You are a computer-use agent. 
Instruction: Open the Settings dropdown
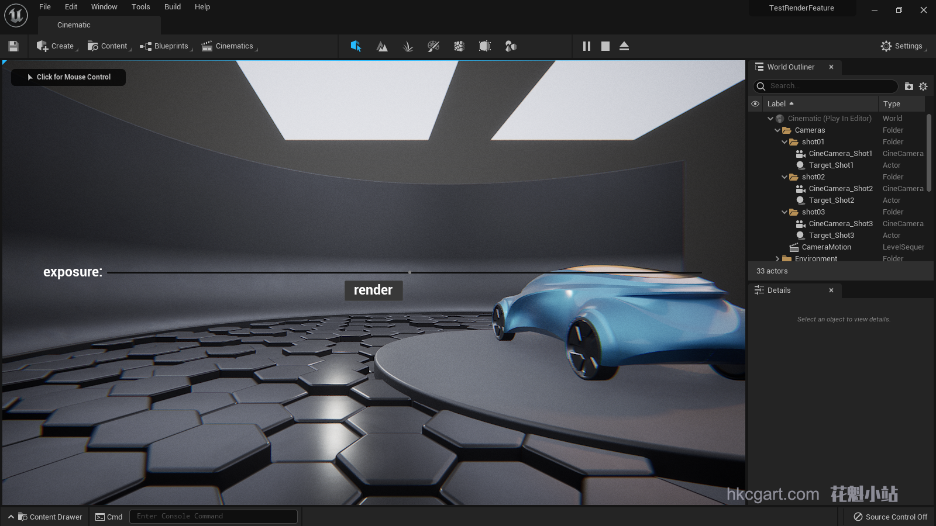pos(904,46)
